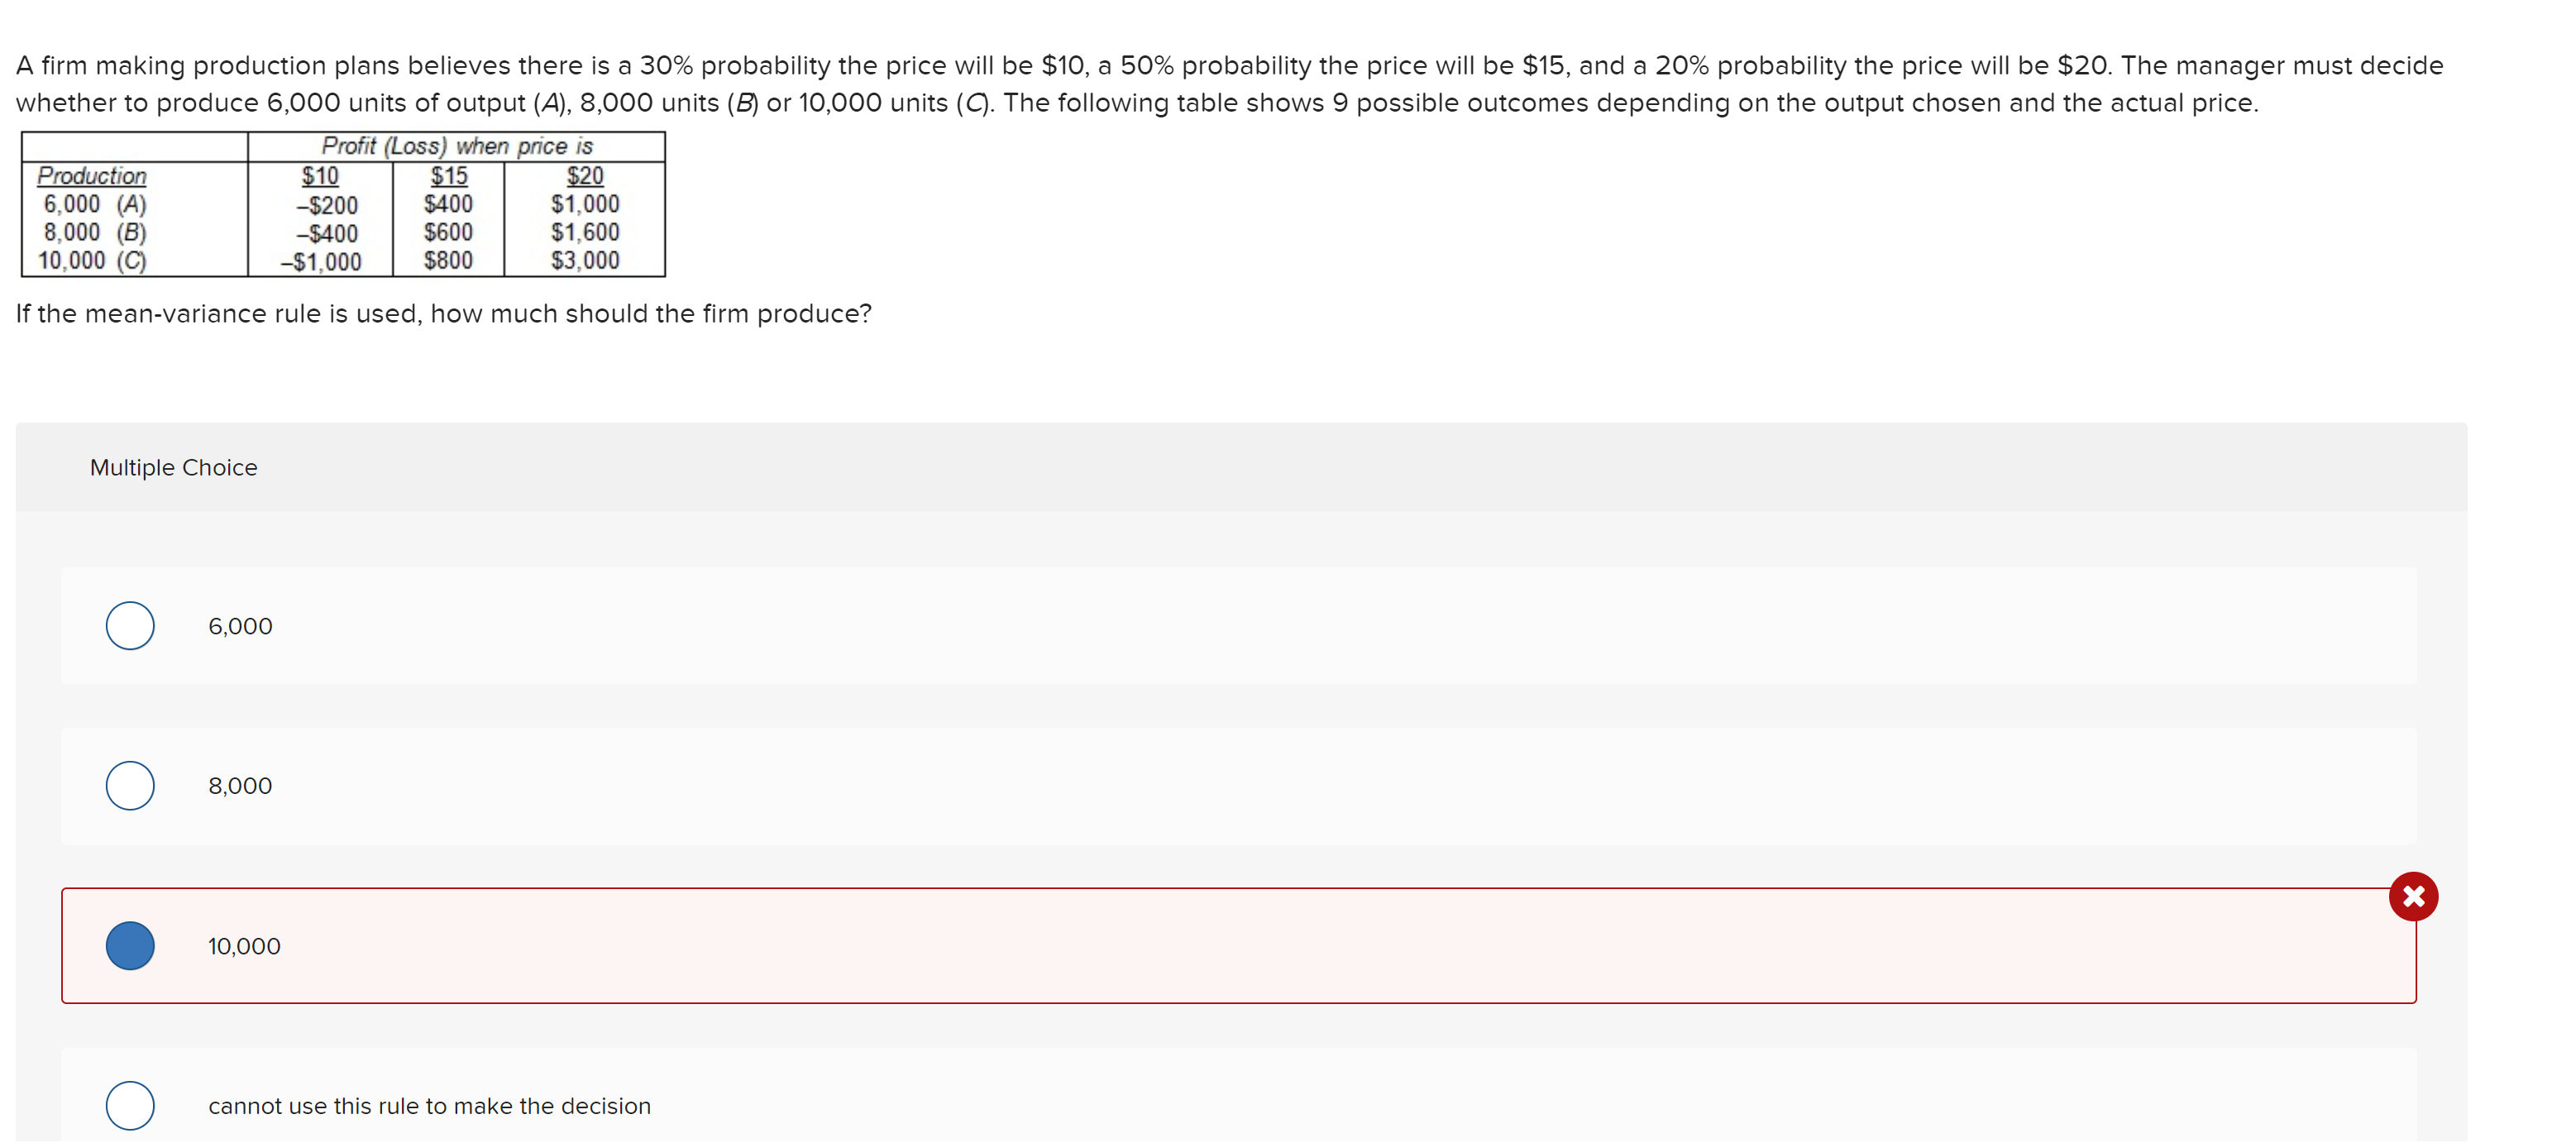Select the 8,000 radio button
This screenshot has height=1143, width=2576.
click(x=129, y=786)
